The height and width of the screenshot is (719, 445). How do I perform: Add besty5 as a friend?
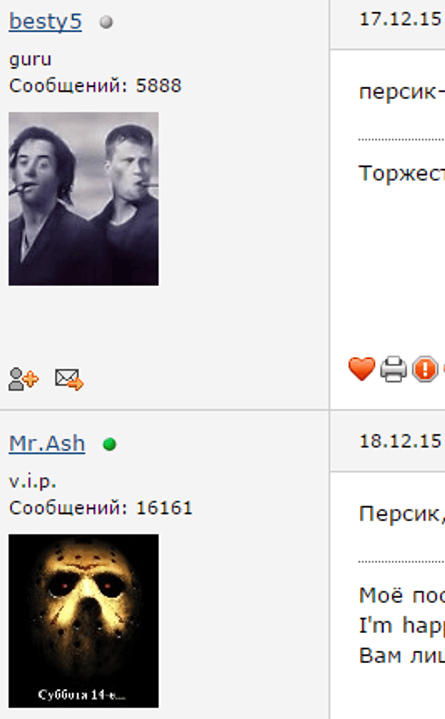tap(23, 379)
